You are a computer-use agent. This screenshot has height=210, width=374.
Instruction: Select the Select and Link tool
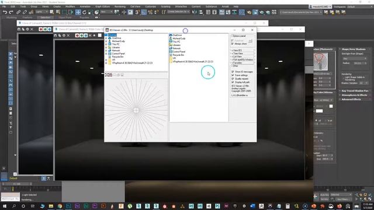pos(18,12)
